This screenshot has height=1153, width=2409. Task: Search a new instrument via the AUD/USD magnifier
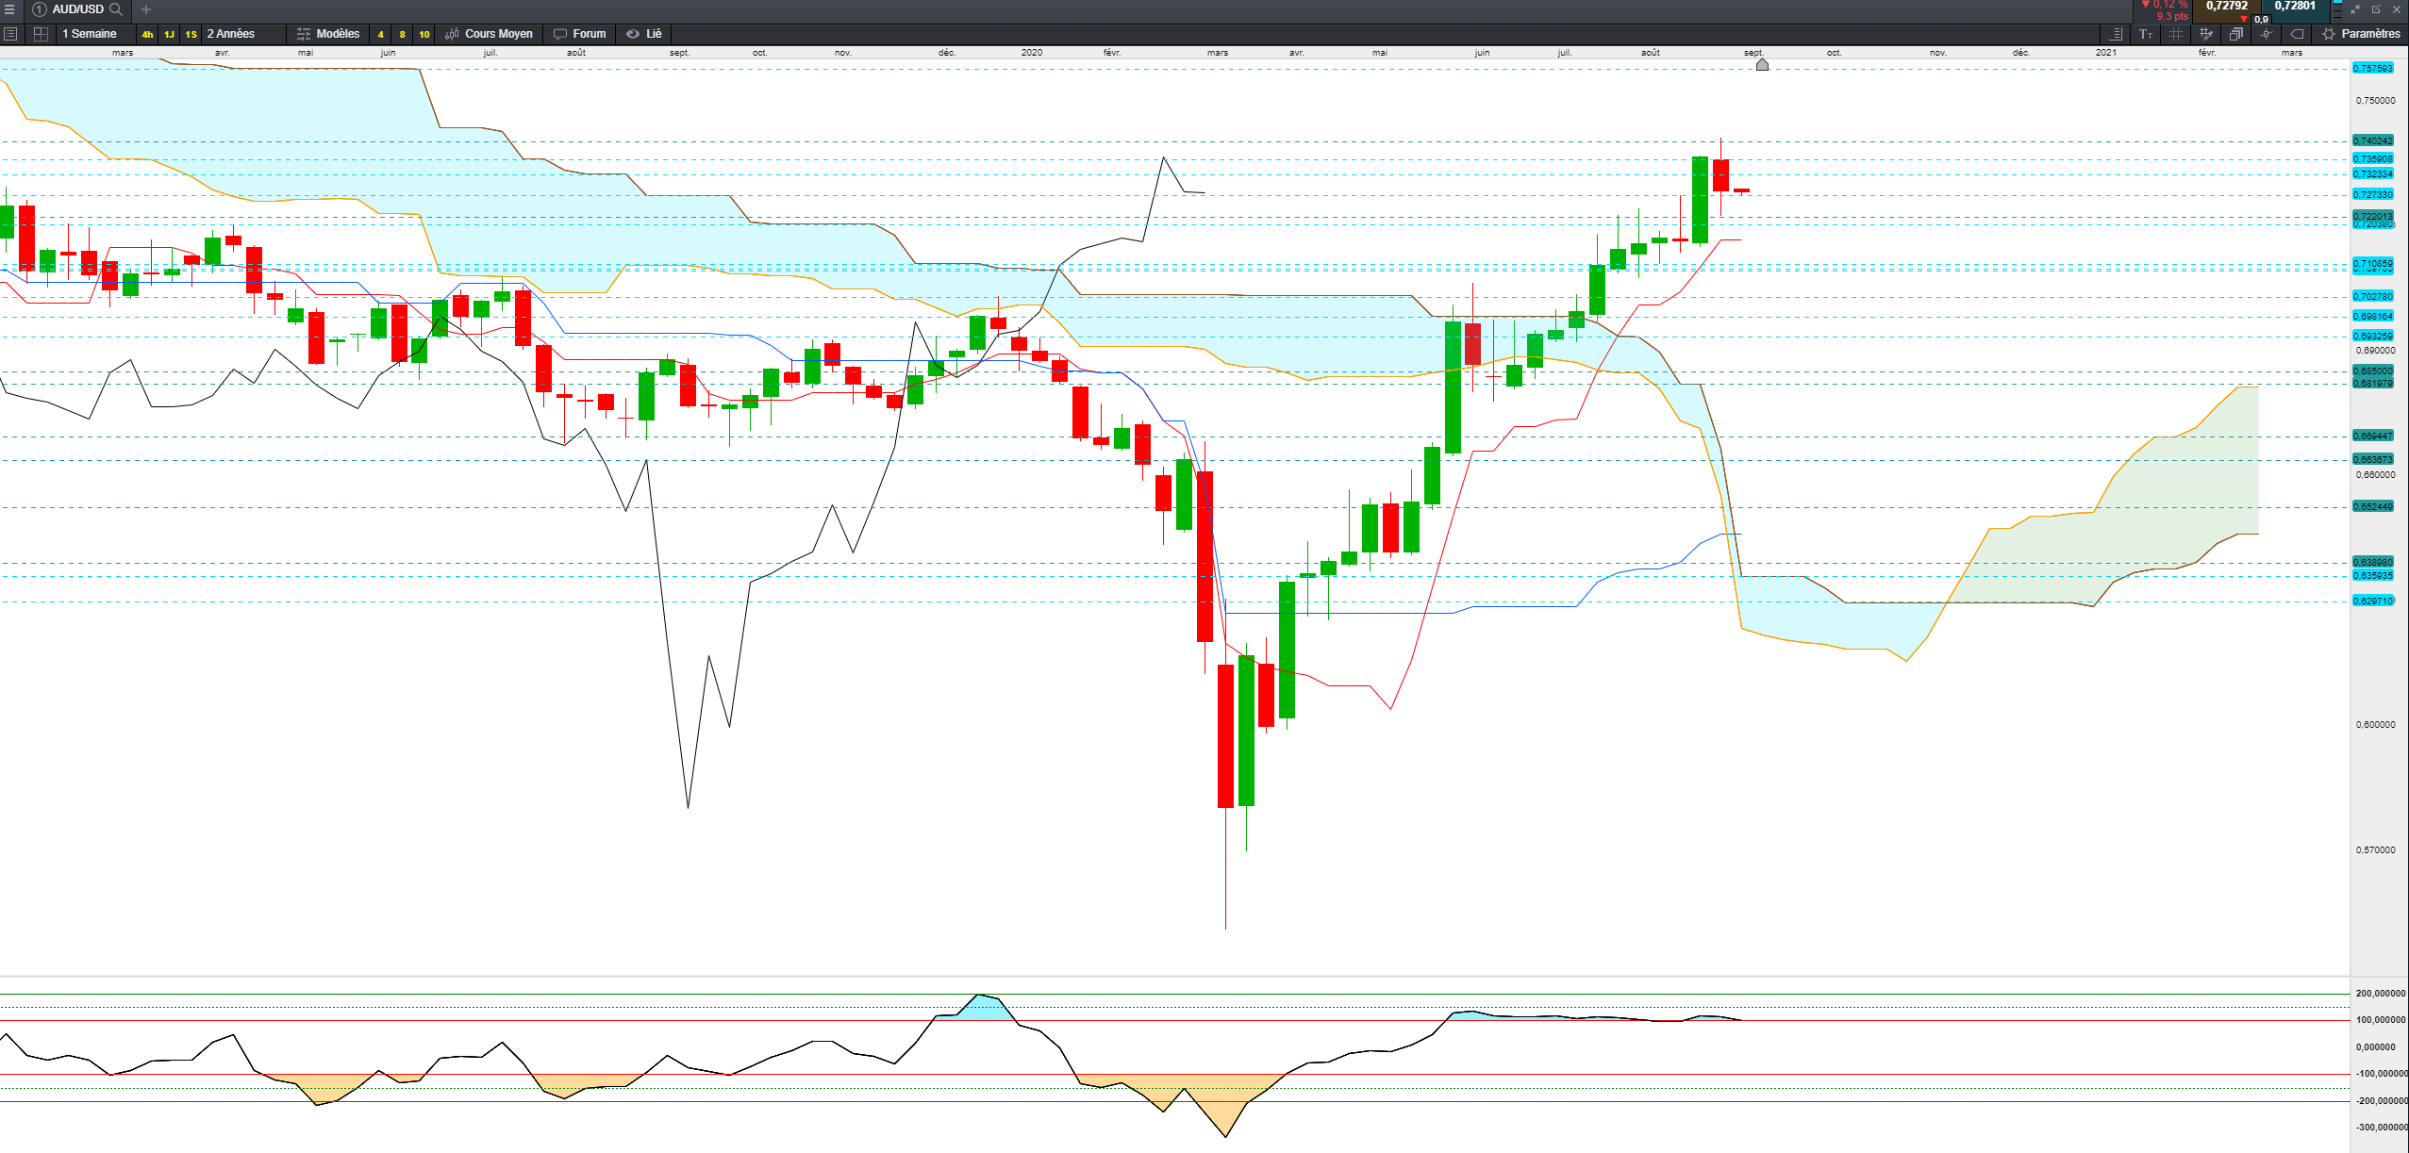[116, 9]
